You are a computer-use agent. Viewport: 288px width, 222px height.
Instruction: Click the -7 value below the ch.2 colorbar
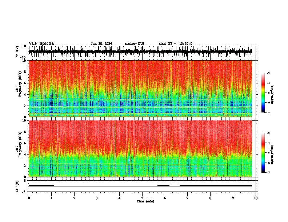tap(268, 172)
